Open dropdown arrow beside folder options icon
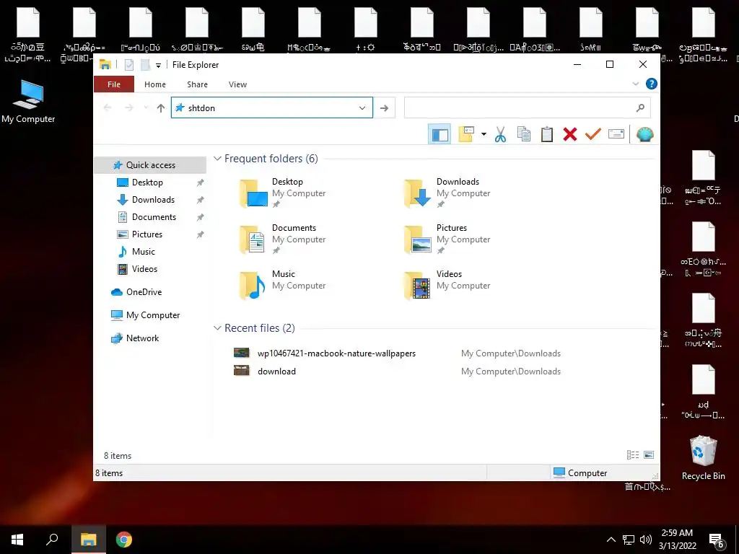 [x=484, y=135]
